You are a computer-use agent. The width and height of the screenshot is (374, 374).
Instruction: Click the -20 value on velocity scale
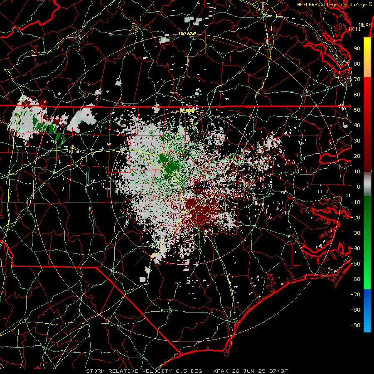pyautogui.click(x=355, y=218)
